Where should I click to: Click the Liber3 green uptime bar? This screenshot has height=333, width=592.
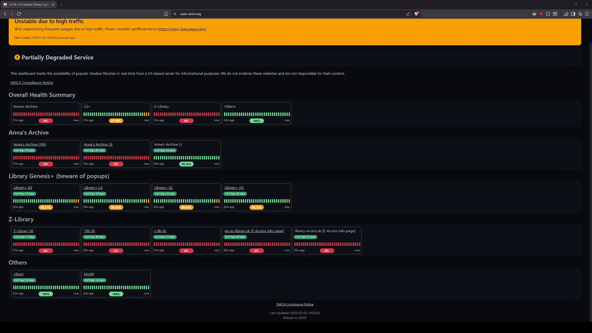[x=46, y=288]
